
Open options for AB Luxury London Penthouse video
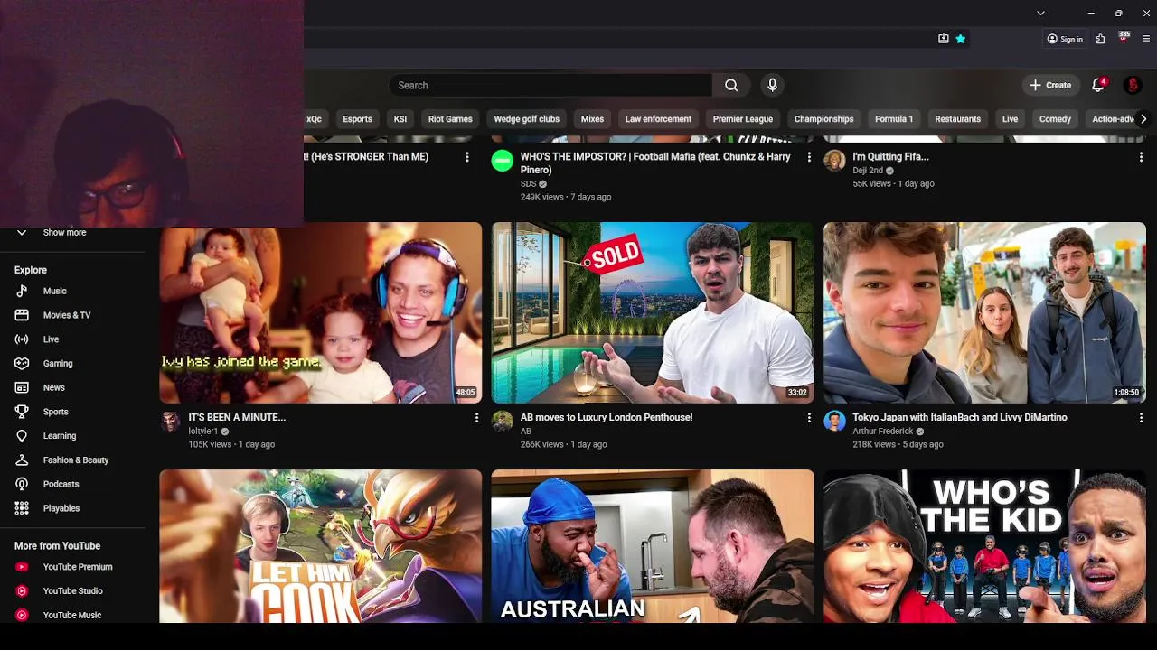[x=809, y=418]
